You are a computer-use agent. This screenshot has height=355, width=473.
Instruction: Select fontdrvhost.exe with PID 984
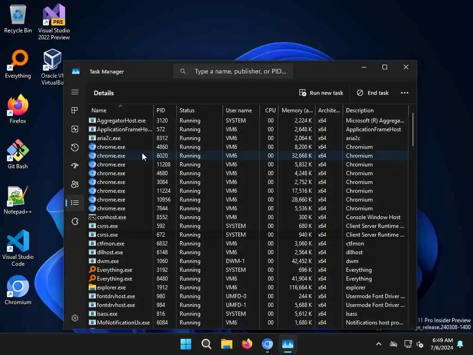point(248,305)
